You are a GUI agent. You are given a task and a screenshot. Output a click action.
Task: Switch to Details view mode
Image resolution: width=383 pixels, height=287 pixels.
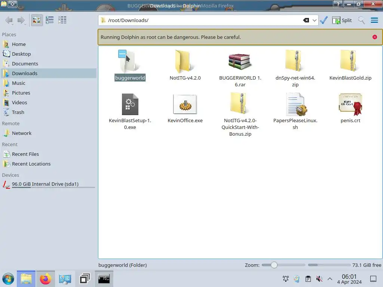click(x=62, y=20)
